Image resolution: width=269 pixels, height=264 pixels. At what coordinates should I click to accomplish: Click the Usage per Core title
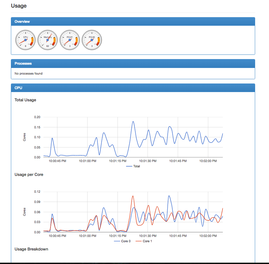click(29, 175)
